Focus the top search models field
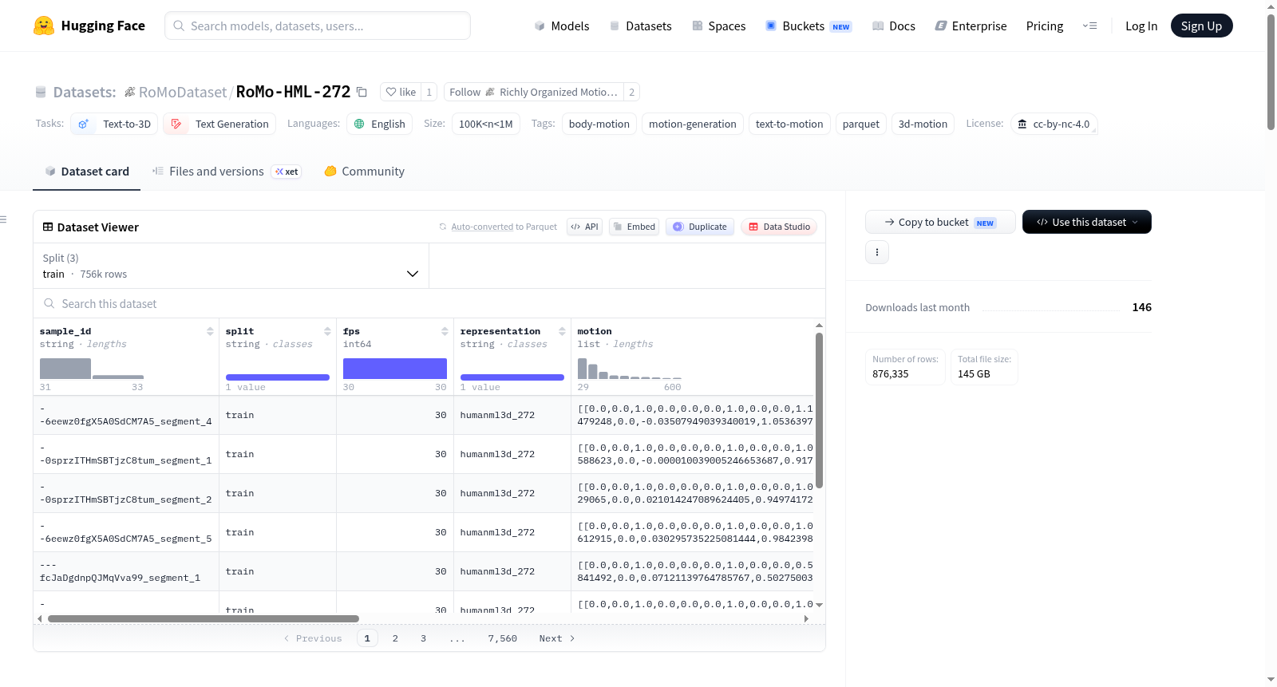Viewport: 1277px width, 687px height. (x=318, y=26)
